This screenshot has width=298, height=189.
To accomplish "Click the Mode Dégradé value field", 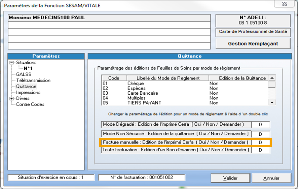I will tap(260, 125).
